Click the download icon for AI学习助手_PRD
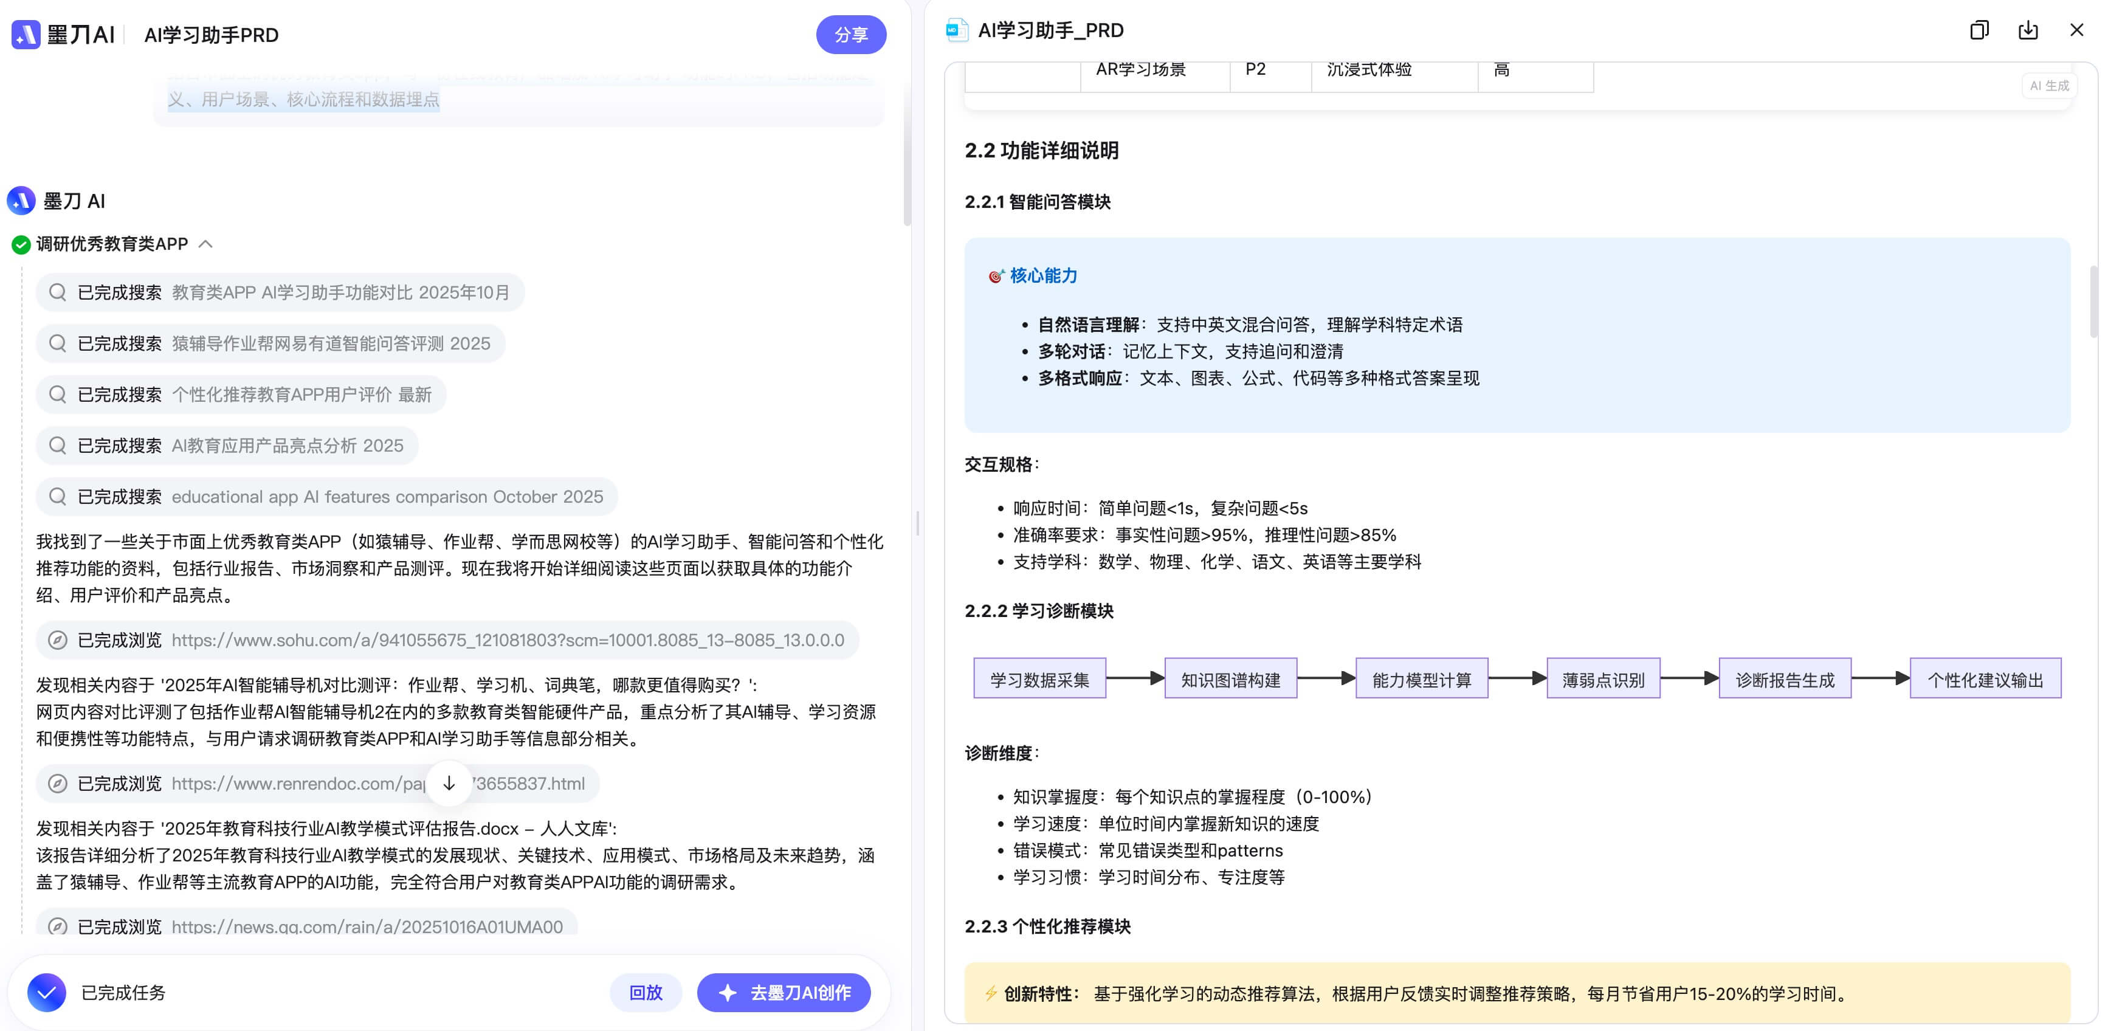The height and width of the screenshot is (1031, 2108). point(2027,30)
